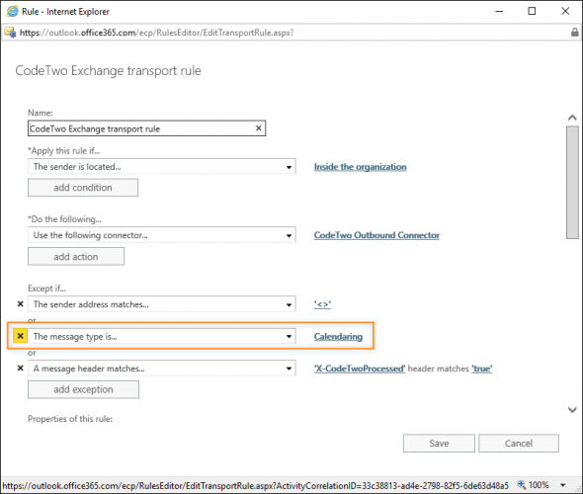Open the 'Inside the organization' link
This screenshot has width=583, height=494.
tap(360, 167)
